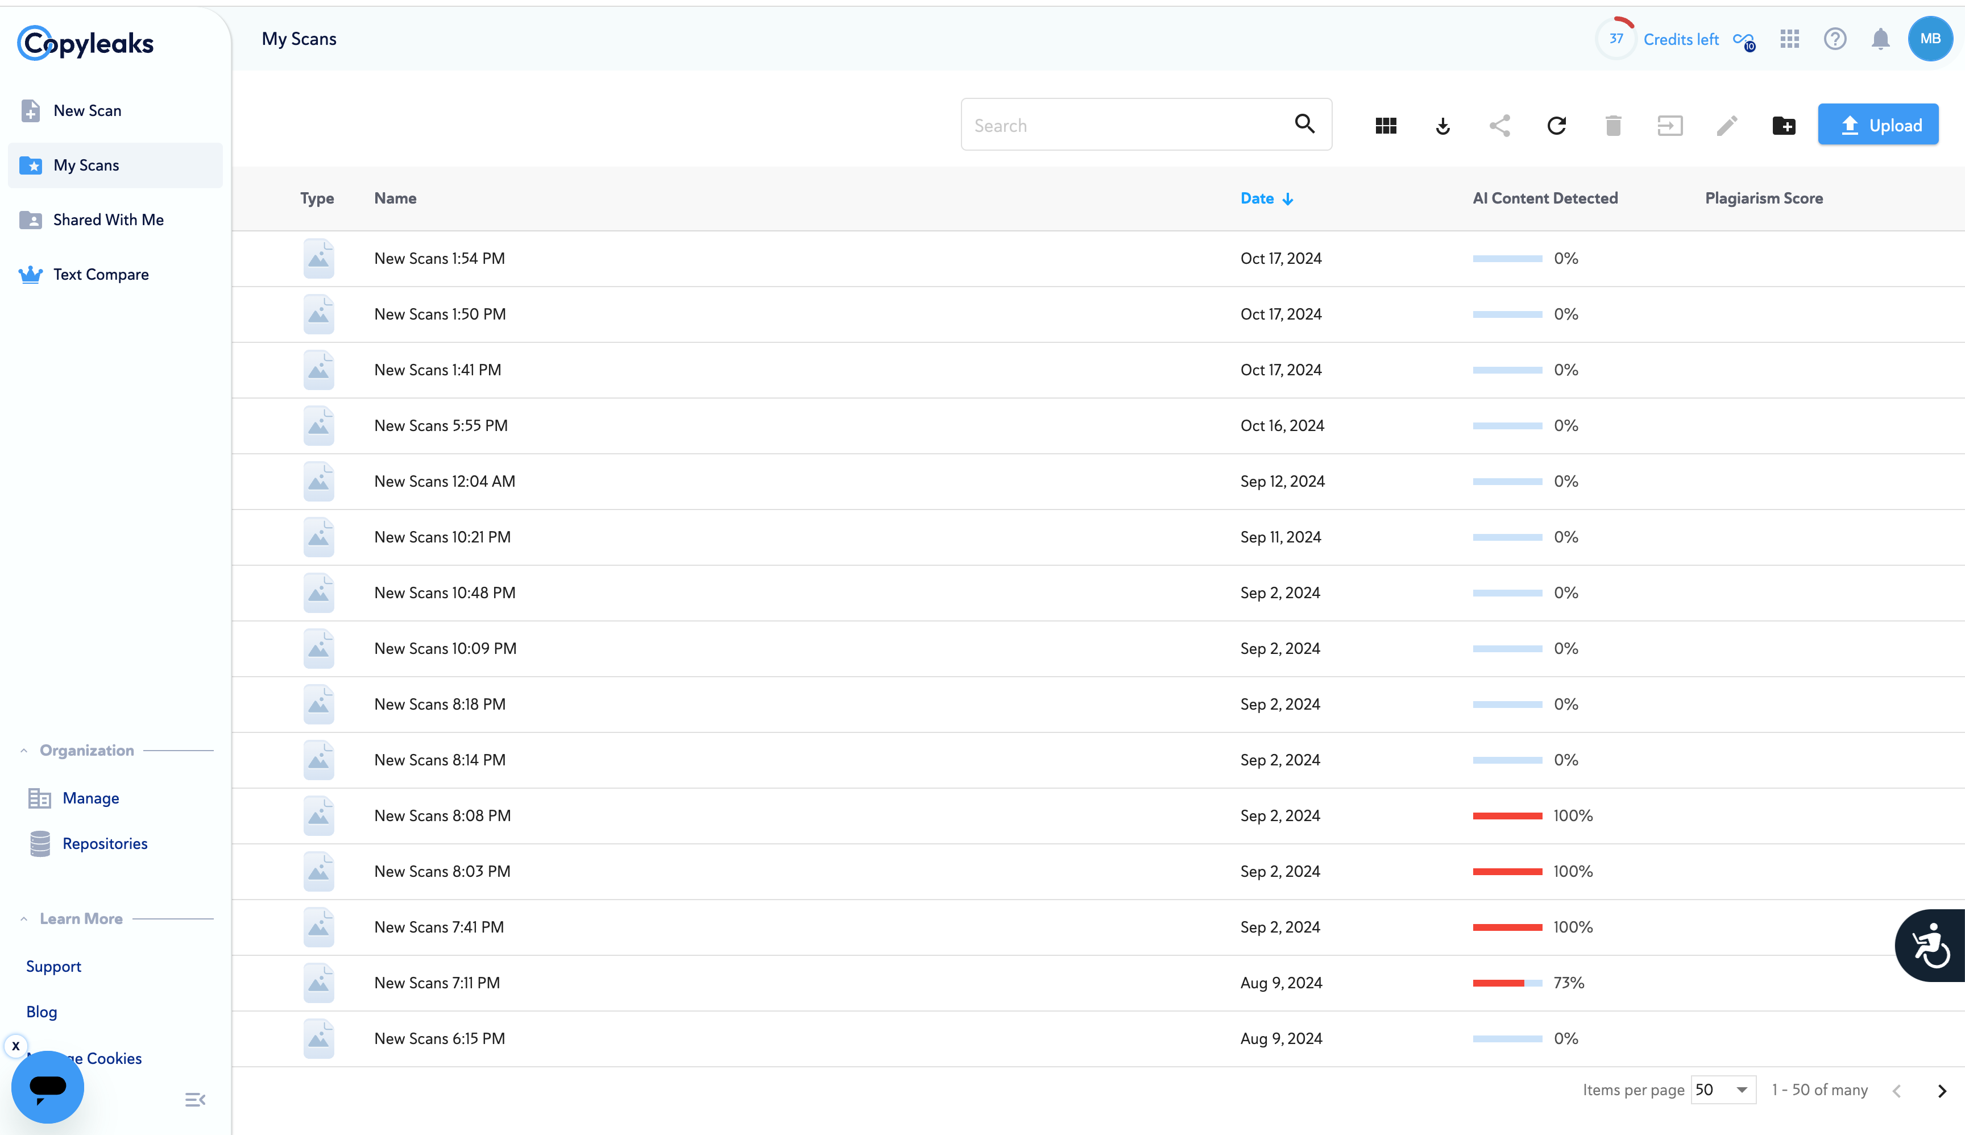Open the Items per page dropdown

[x=1723, y=1090]
